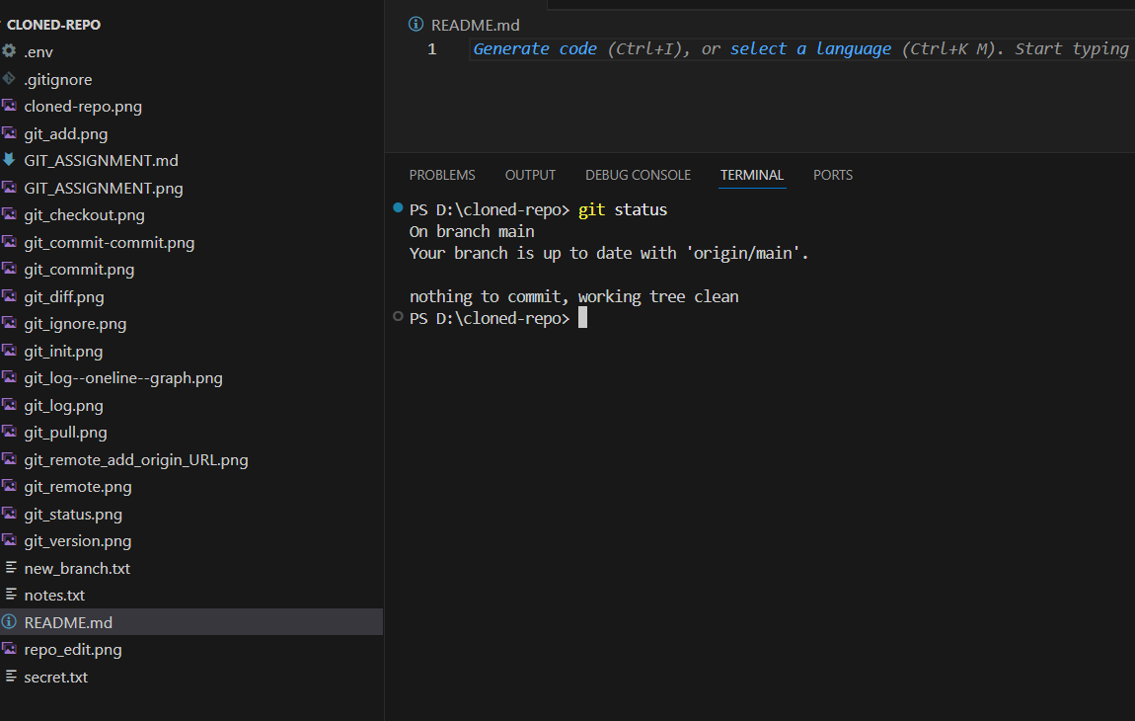The width and height of the screenshot is (1135, 721).
Task: Switch to the PROBLEMS panel tab
Action: (x=442, y=175)
